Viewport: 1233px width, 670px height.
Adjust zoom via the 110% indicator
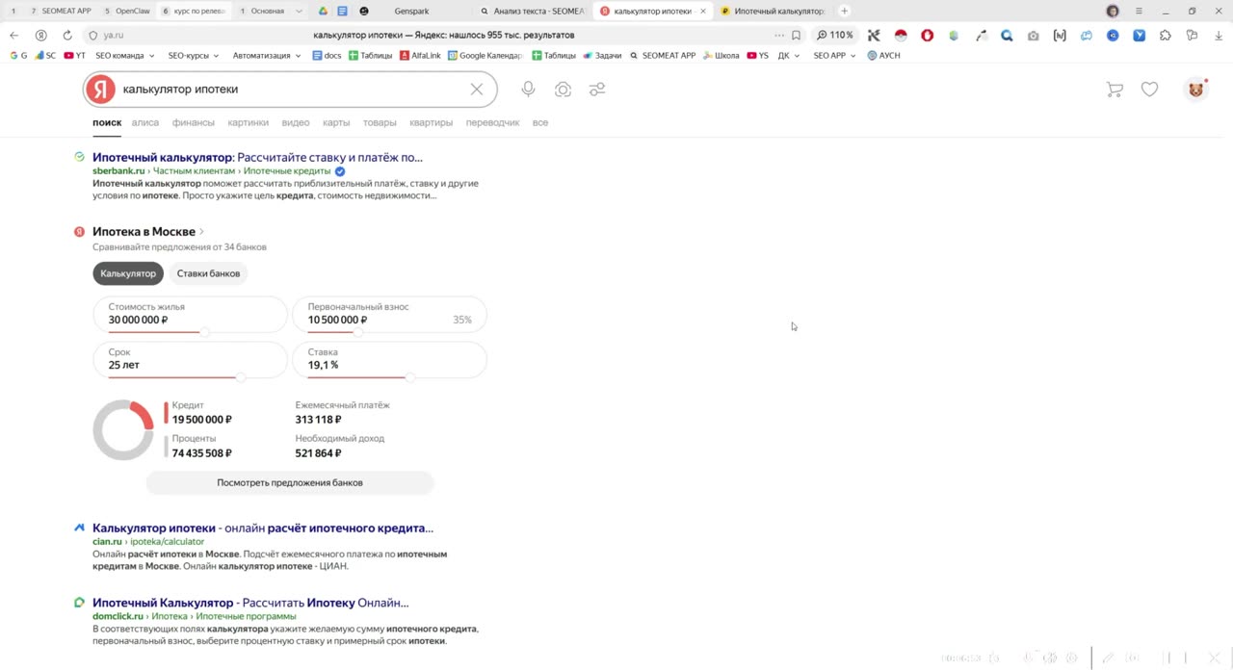click(x=835, y=35)
